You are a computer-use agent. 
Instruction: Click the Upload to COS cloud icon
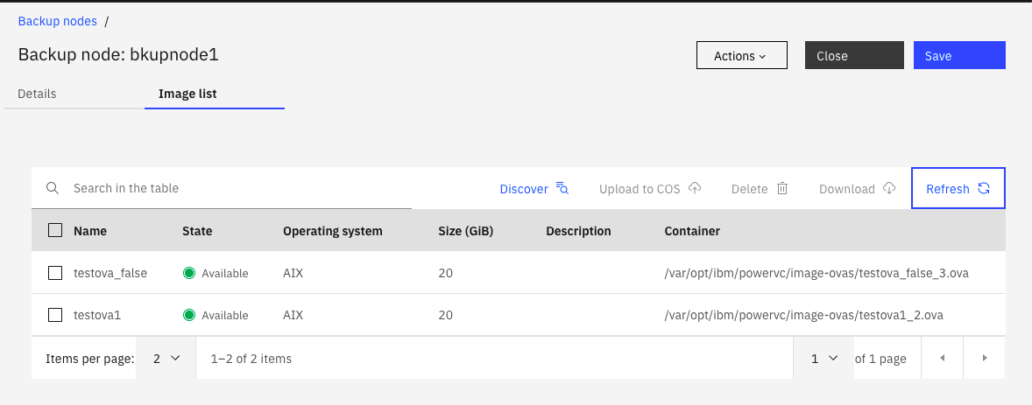point(695,188)
